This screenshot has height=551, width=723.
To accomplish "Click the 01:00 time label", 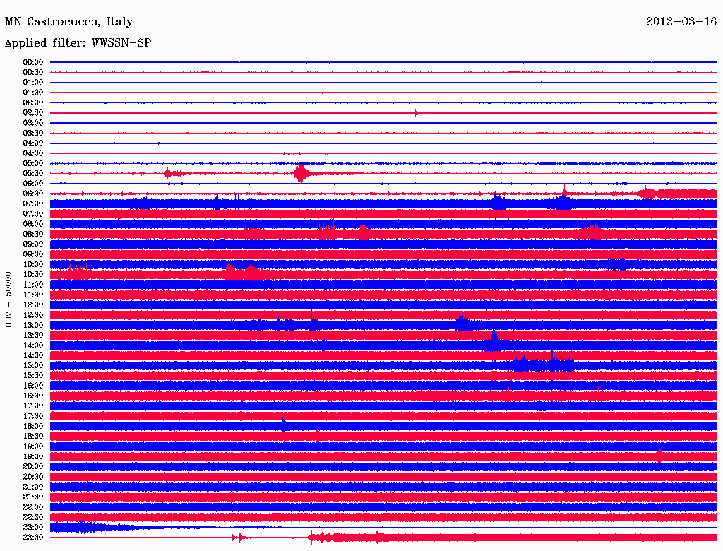I will pos(33,83).
